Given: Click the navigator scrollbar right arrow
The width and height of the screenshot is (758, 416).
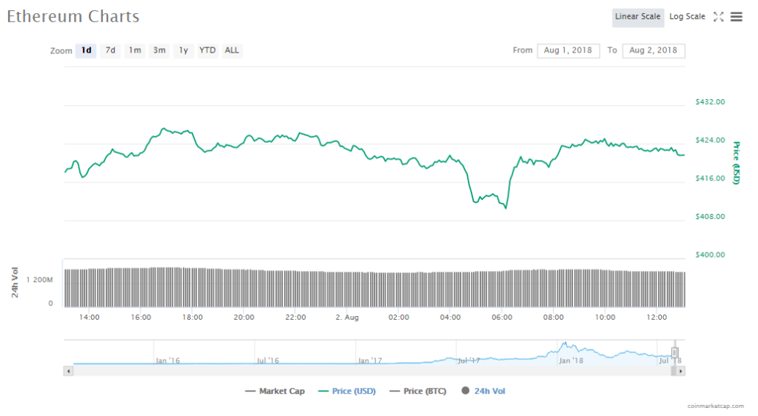Looking at the screenshot, I should (x=681, y=370).
